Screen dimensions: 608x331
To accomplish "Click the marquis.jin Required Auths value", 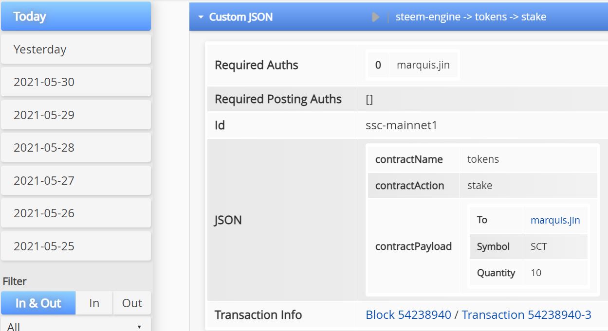I will pyautogui.click(x=423, y=65).
